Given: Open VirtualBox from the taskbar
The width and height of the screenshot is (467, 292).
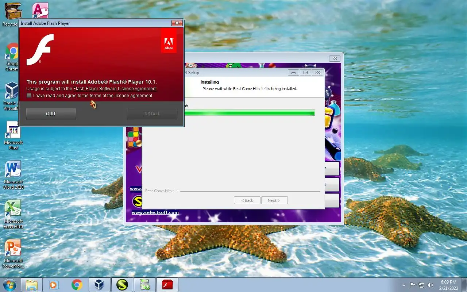Looking at the screenshot, I should click(x=99, y=285).
